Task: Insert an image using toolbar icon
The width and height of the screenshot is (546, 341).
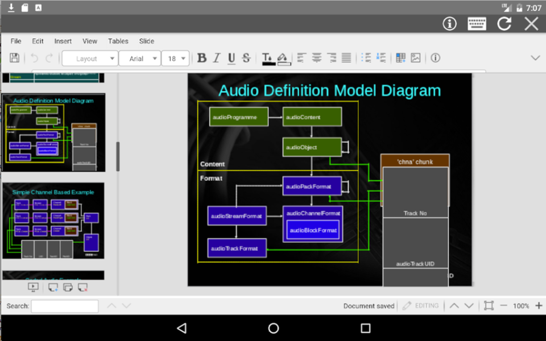Action: click(x=416, y=58)
